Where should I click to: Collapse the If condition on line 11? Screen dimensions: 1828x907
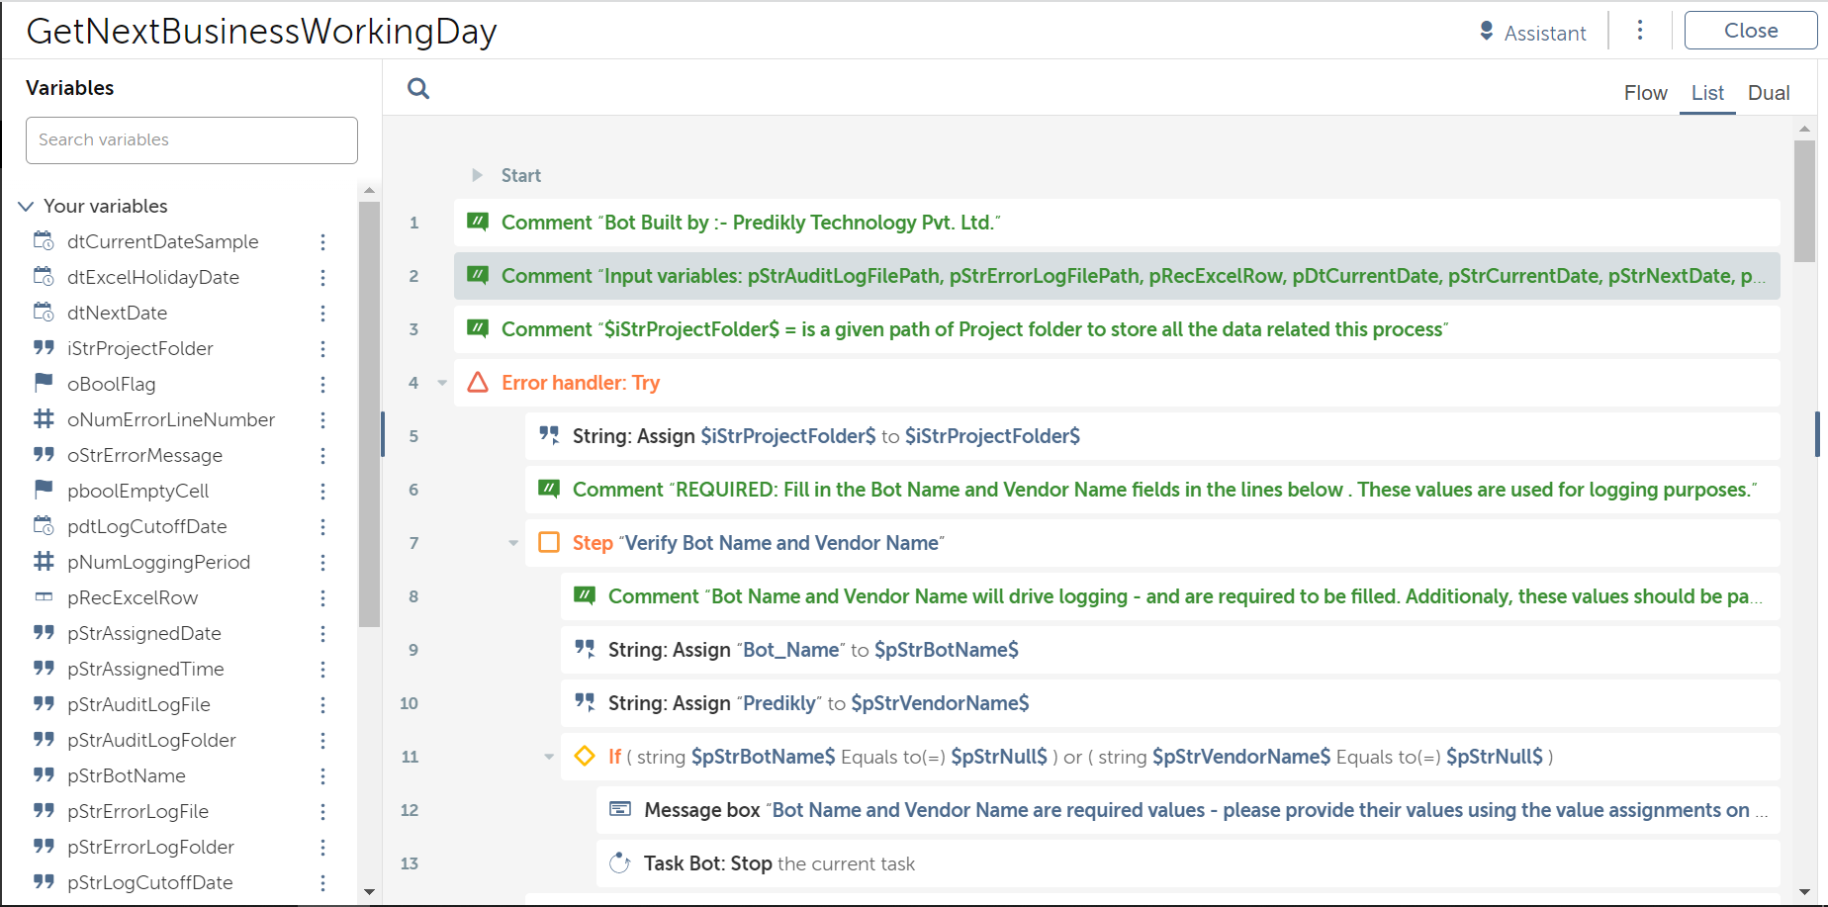tap(549, 757)
